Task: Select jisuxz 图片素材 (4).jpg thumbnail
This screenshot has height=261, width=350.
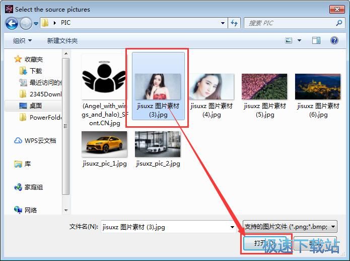Action: coord(212,87)
